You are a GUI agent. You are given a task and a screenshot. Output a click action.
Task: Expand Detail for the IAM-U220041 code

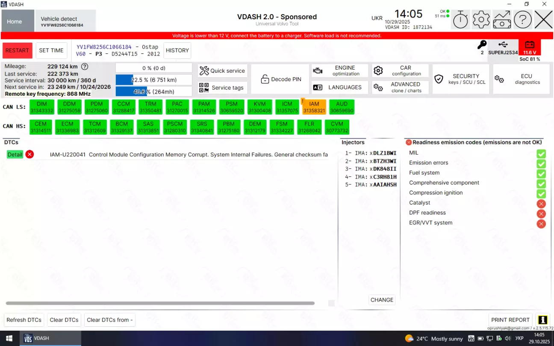coord(15,155)
